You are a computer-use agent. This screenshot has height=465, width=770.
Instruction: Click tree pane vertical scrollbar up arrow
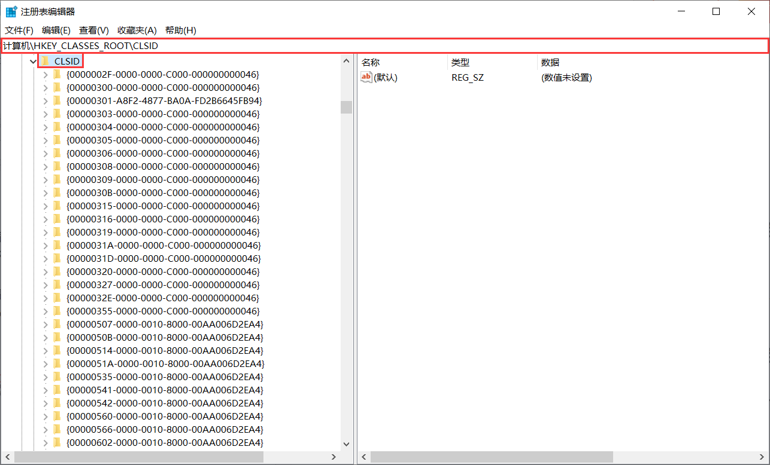[x=346, y=61]
